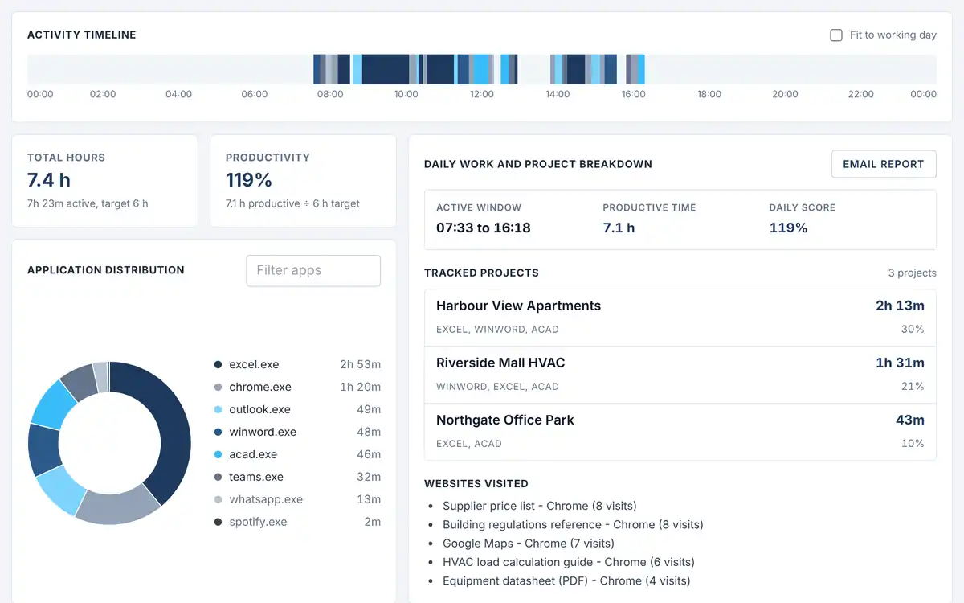The image size is (964, 603).
Task: Select outlook.exe legend color dot
Action: pyautogui.click(x=218, y=410)
